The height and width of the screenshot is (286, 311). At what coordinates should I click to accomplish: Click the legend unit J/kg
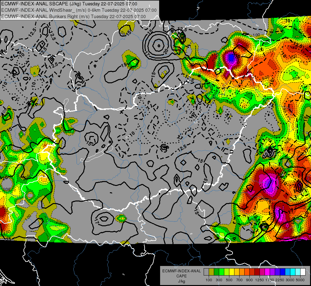coord(182,281)
